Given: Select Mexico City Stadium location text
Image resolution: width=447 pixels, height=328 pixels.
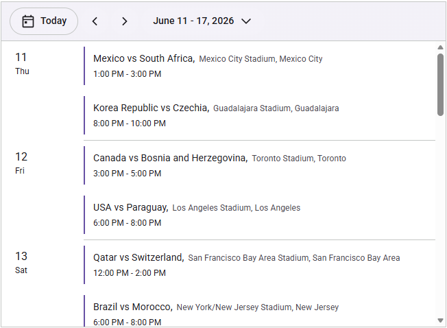Looking at the screenshot, I should click(261, 59).
